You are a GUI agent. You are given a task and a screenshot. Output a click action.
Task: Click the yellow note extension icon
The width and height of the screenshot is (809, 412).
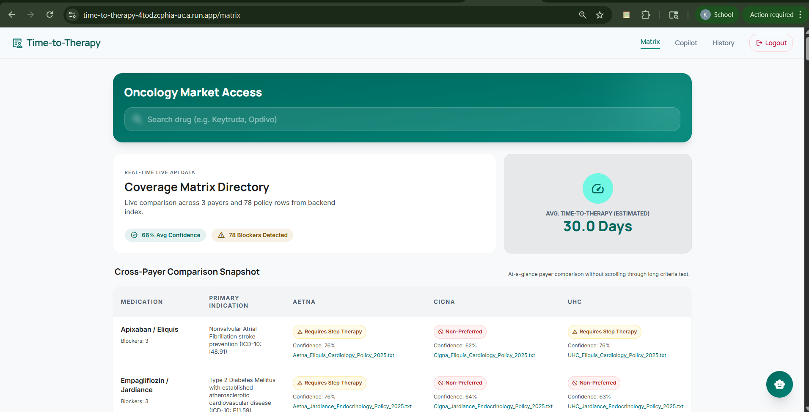(x=626, y=15)
